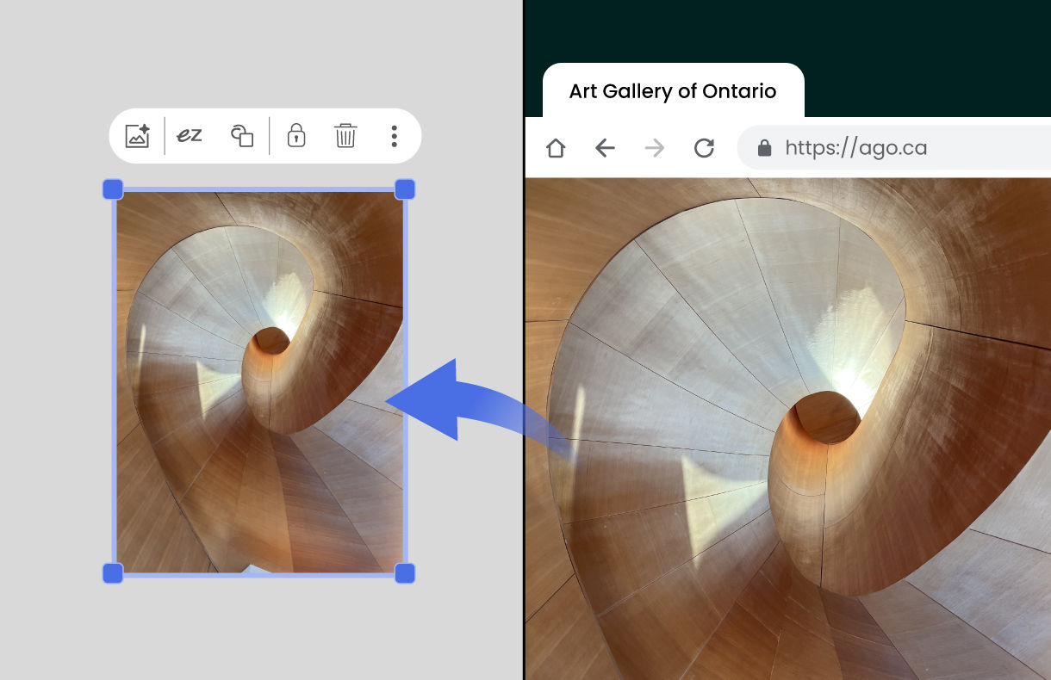Click the top-right corner handle
1051x680 pixels.
point(403,188)
